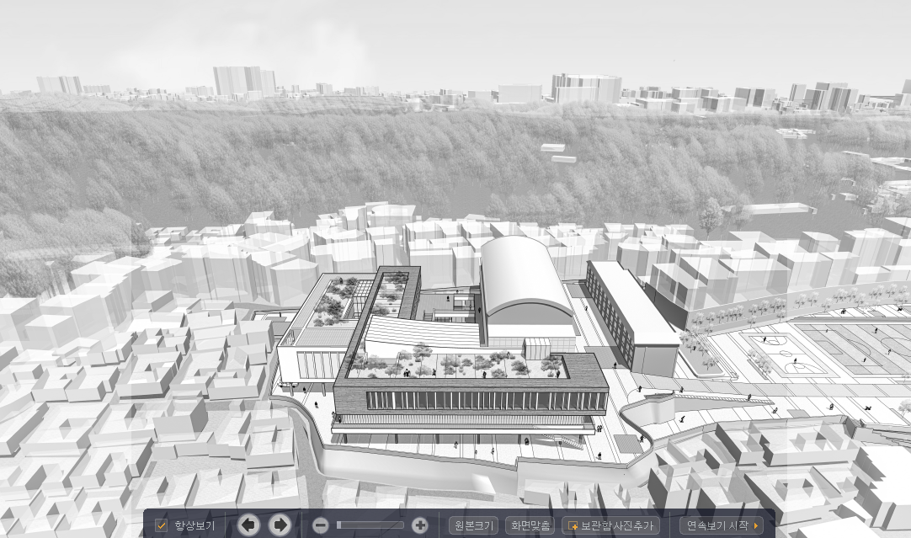Click the glass facade of the front building
The image size is (911, 538).
click(471, 401)
